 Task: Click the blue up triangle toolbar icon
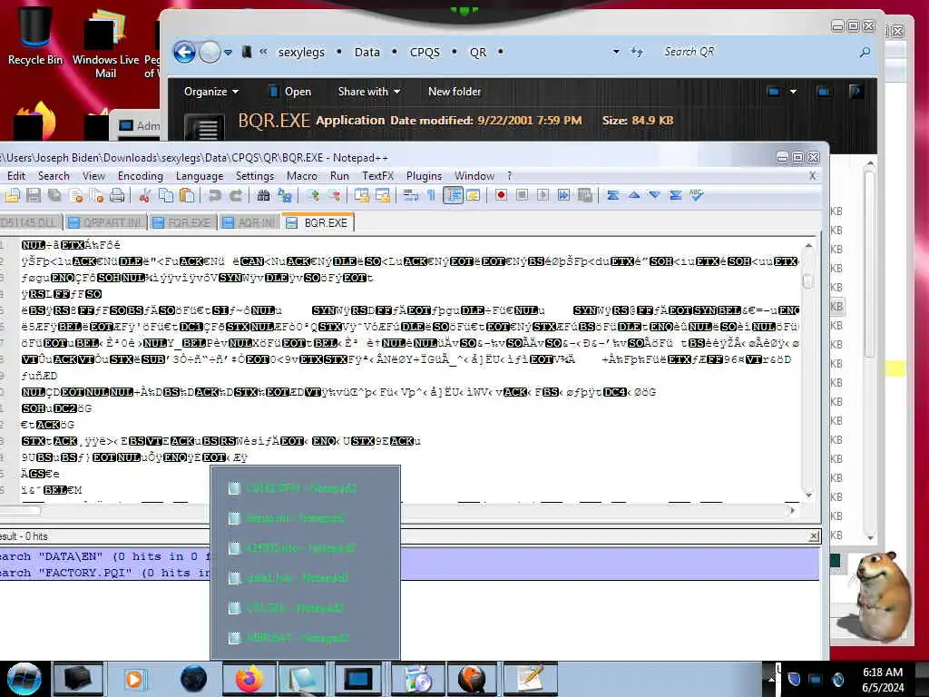click(x=634, y=195)
